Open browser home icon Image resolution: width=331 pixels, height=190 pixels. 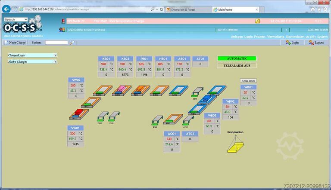tap(313, 9)
